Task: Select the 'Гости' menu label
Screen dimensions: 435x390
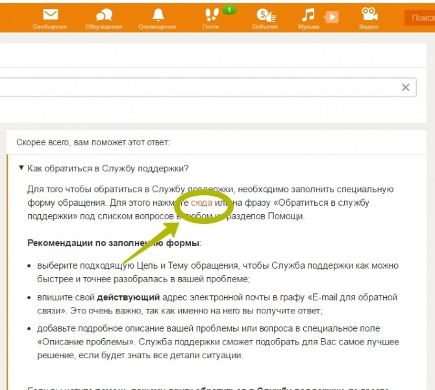Action: coord(210,27)
